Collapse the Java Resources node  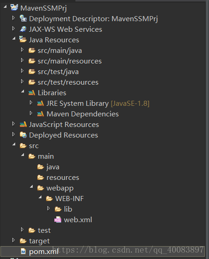14,38
